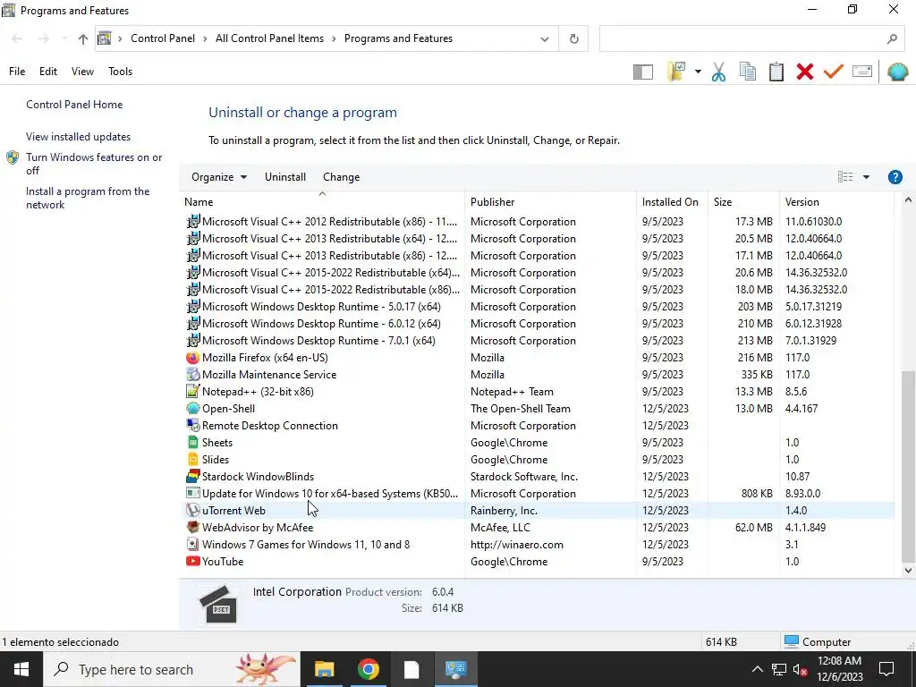Viewport: 916px width, 687px height.
Task: Change view with the view layout icon
Action: click(x=844, y=177)
